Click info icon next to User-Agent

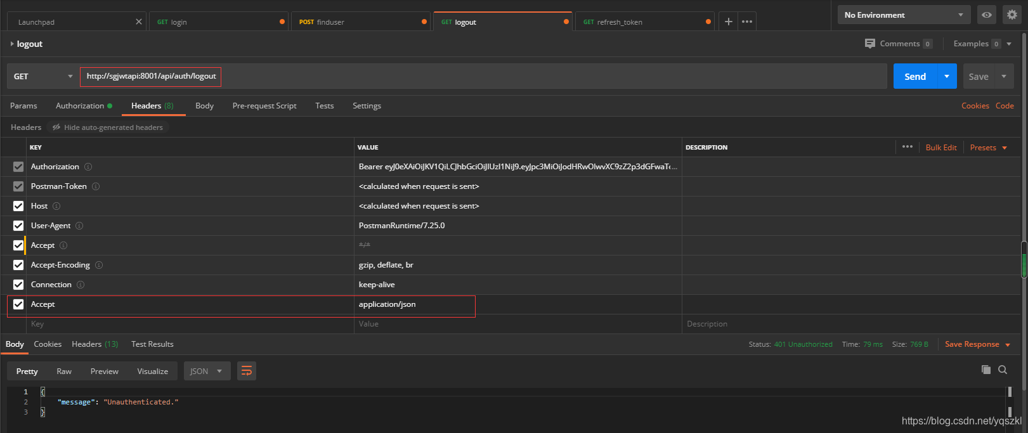pos(79,226)
